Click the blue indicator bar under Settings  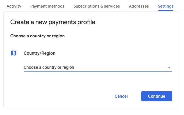click(165, 10)
